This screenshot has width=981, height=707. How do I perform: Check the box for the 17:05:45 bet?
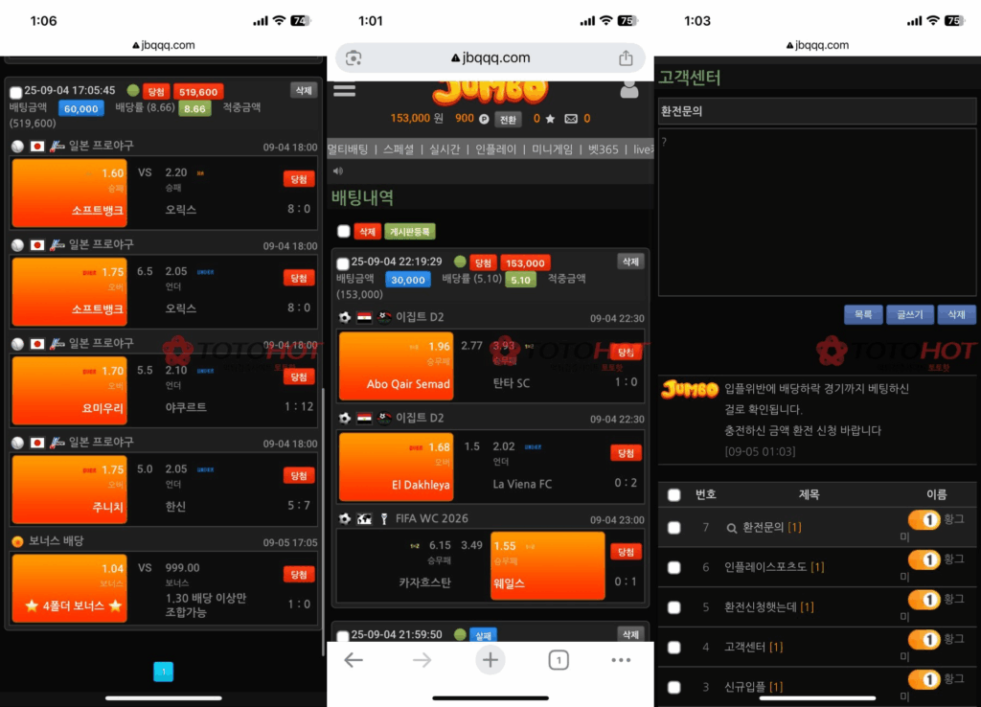click(x=15, y=93)
